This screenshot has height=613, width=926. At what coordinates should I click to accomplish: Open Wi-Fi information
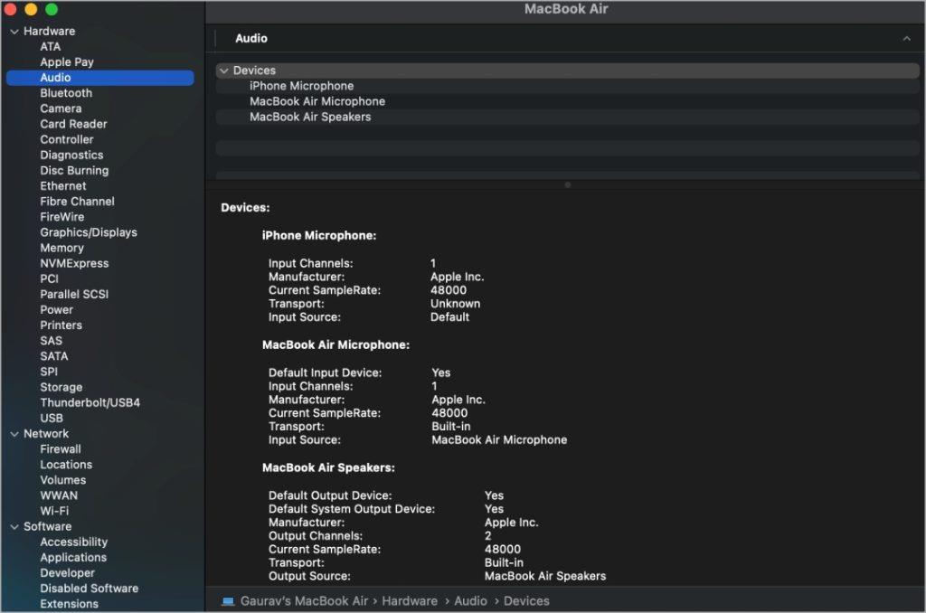[54, 511]
